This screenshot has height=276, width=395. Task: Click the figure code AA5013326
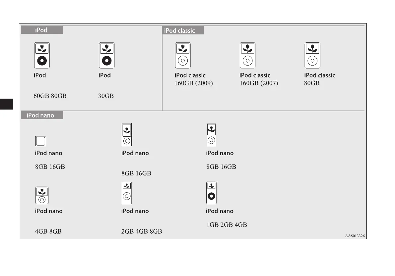pos(355,236)
